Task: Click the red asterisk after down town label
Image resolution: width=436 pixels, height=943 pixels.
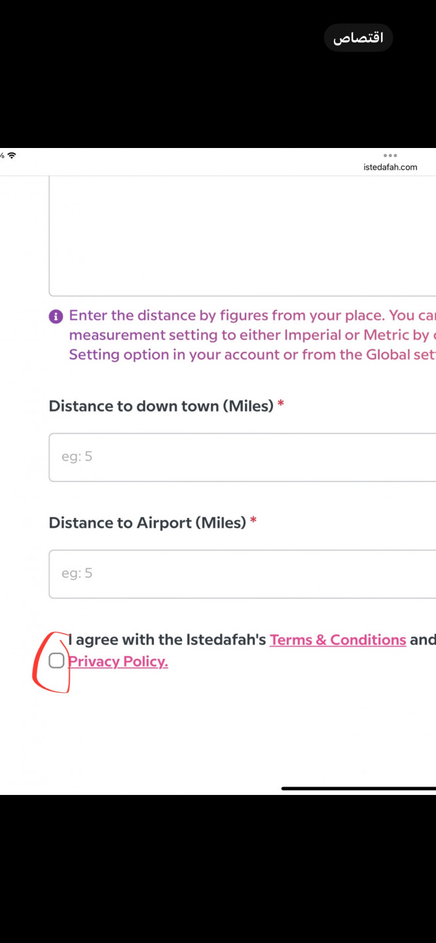Action: click(x=281, y=405)
